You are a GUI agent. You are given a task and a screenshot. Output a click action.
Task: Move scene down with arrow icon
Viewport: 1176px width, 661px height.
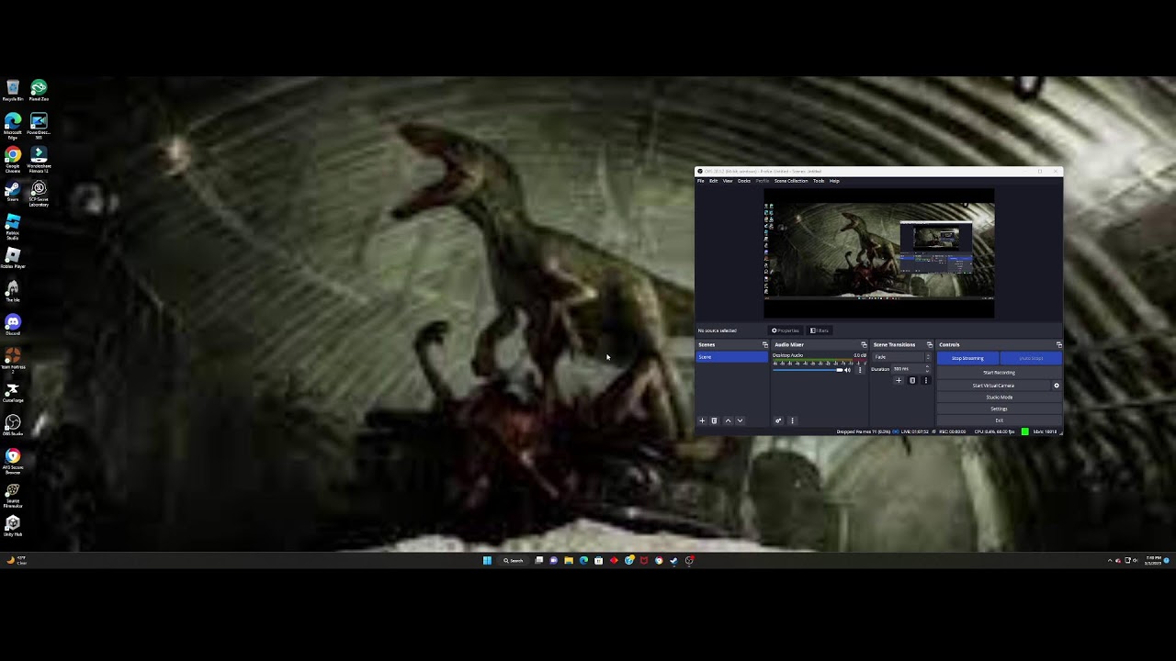740,420
